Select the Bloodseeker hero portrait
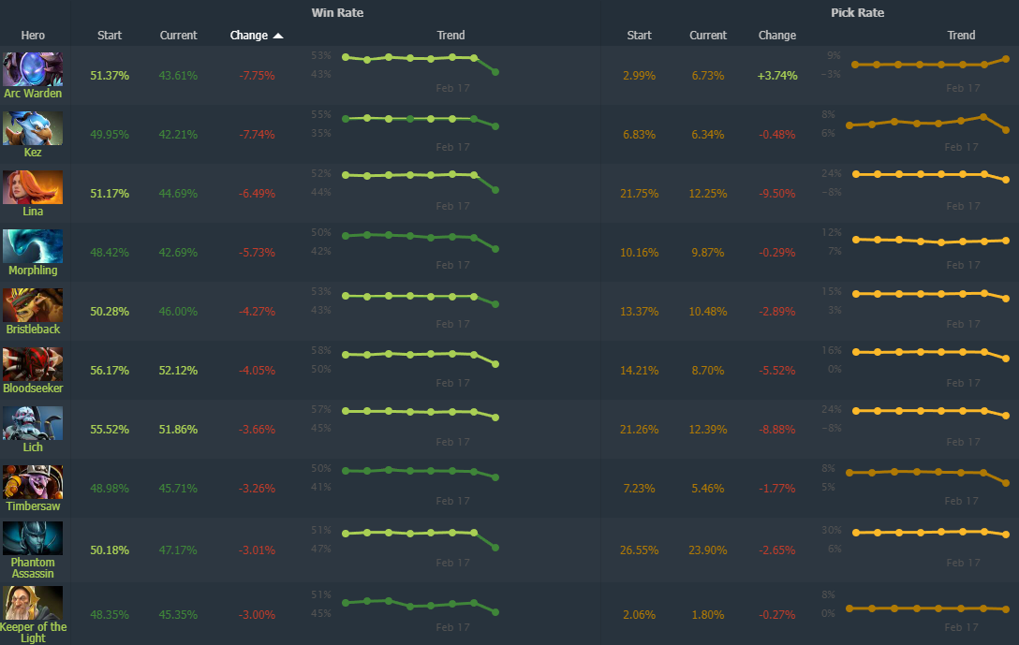This screenshot has height=645, width=1019. pos(33,363)
